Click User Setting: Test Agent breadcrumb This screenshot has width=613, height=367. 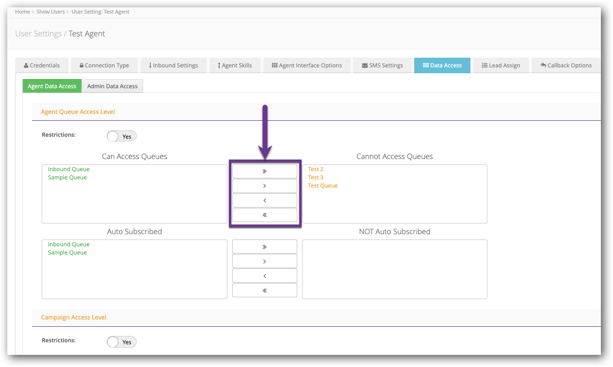coord(100,12)
